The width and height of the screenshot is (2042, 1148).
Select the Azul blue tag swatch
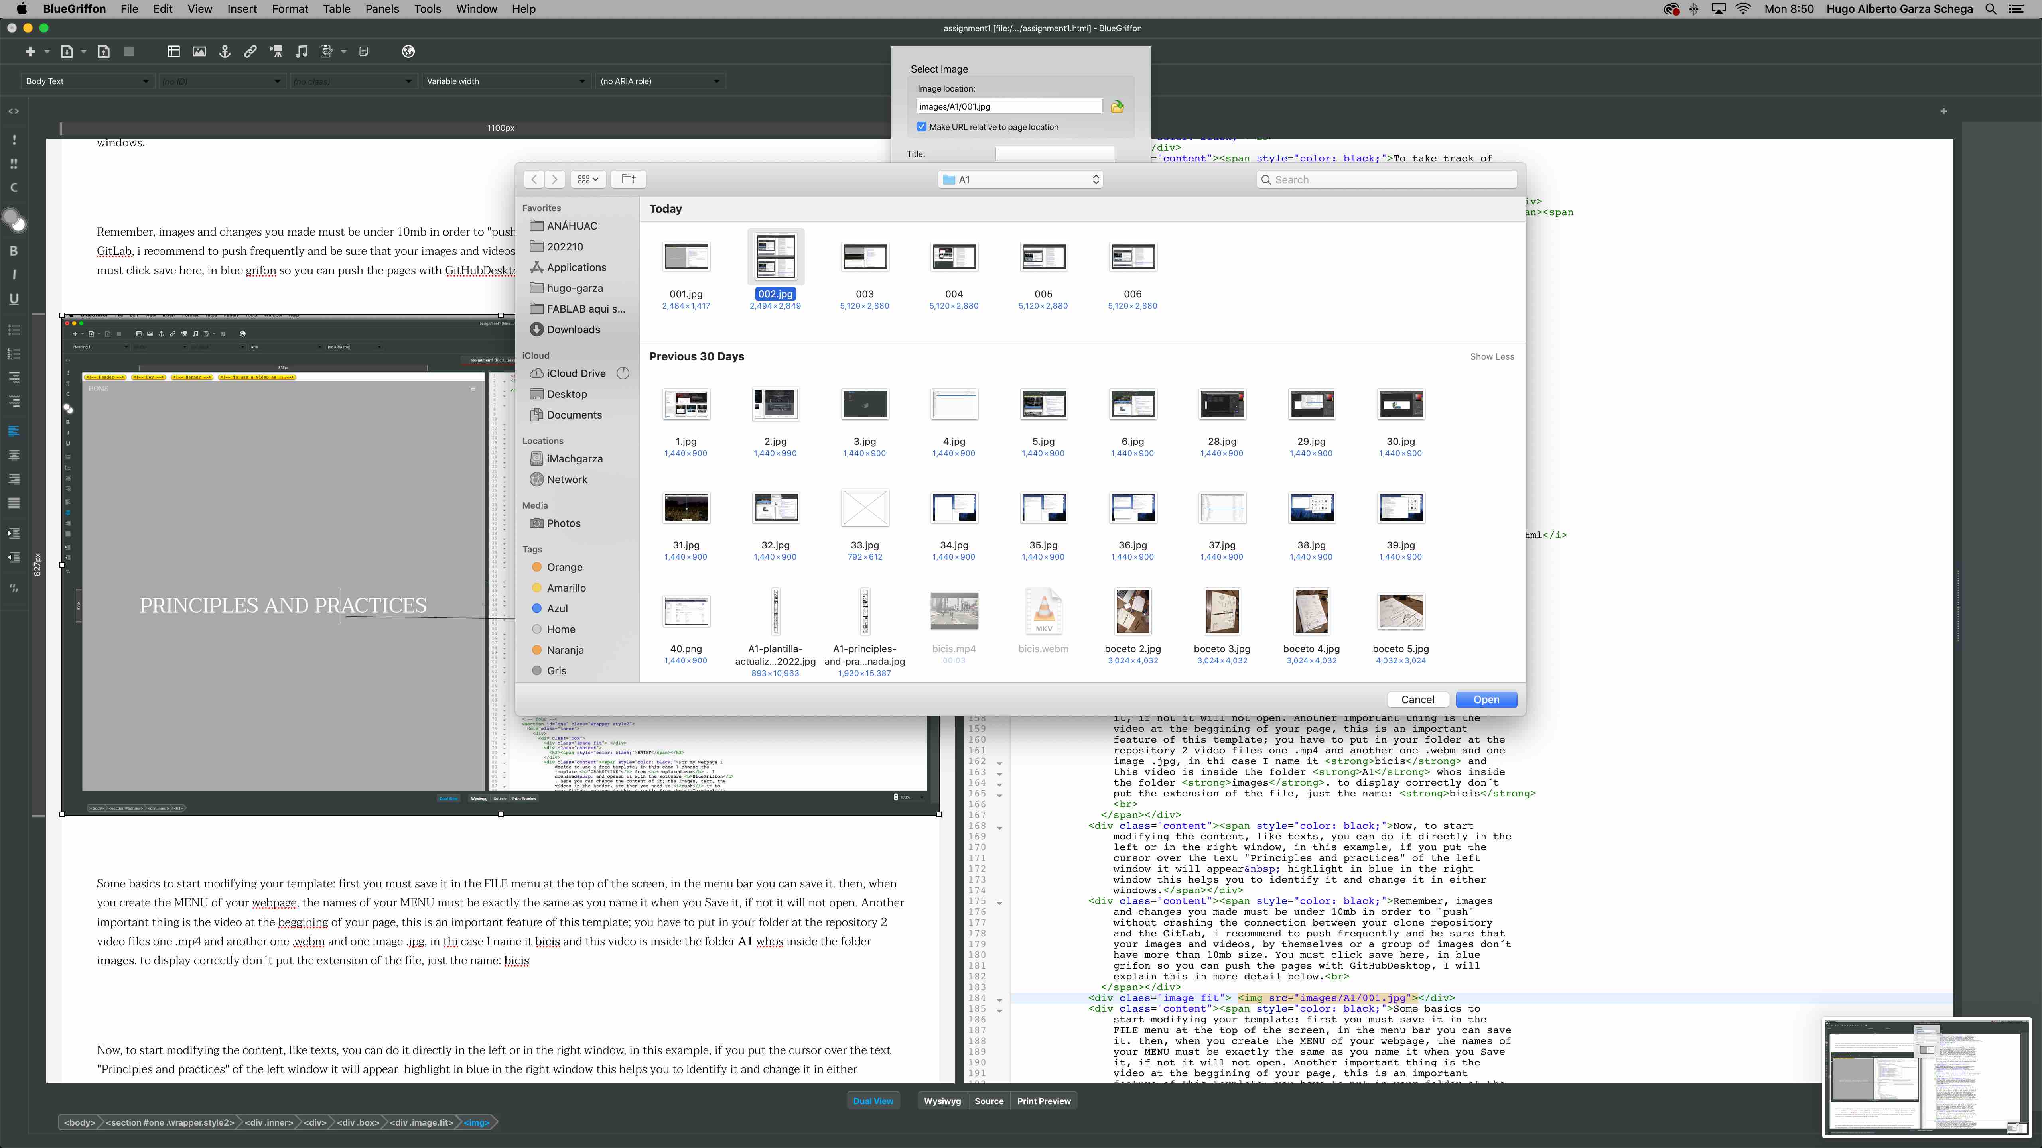coord(537,608)
